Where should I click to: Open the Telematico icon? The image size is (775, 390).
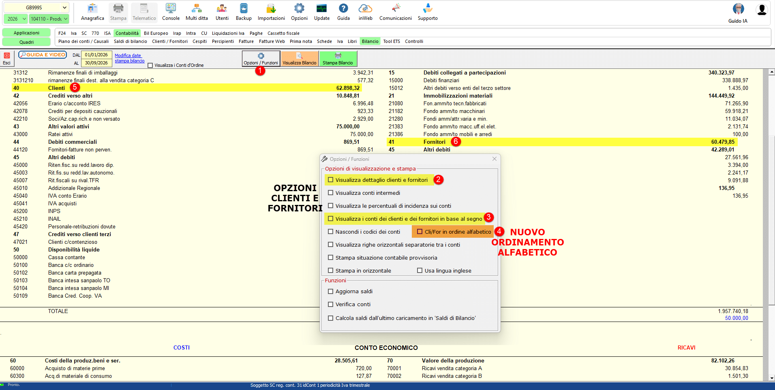pyautogui.click(x=144, y=12)
